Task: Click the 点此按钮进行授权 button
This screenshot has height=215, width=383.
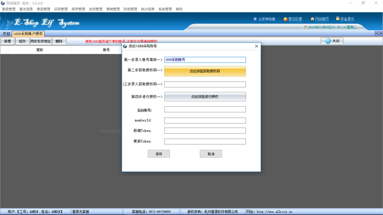Action: click(x=205, y=97)
